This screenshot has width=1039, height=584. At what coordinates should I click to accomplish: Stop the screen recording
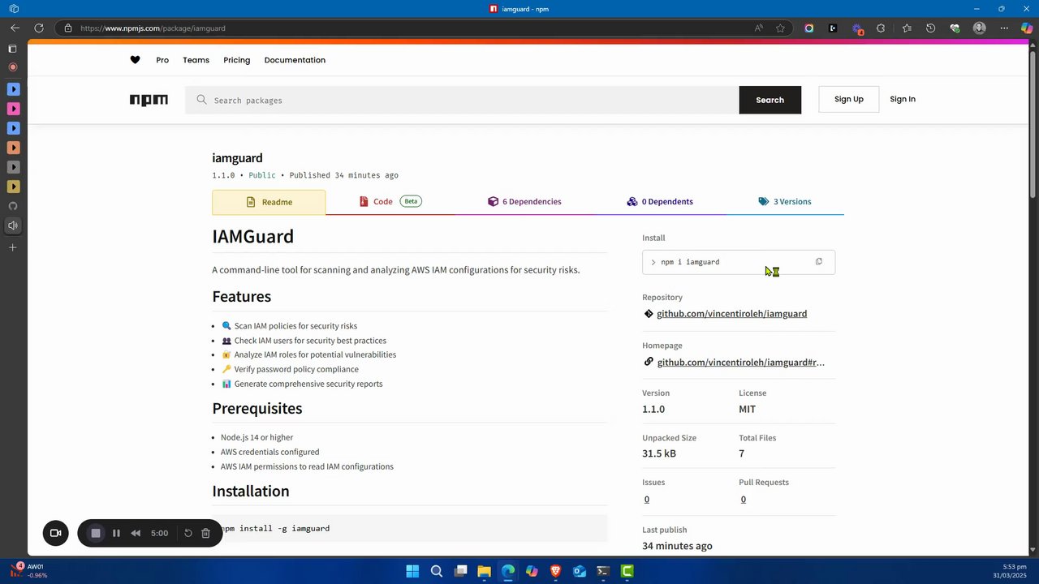click(96, 533)
